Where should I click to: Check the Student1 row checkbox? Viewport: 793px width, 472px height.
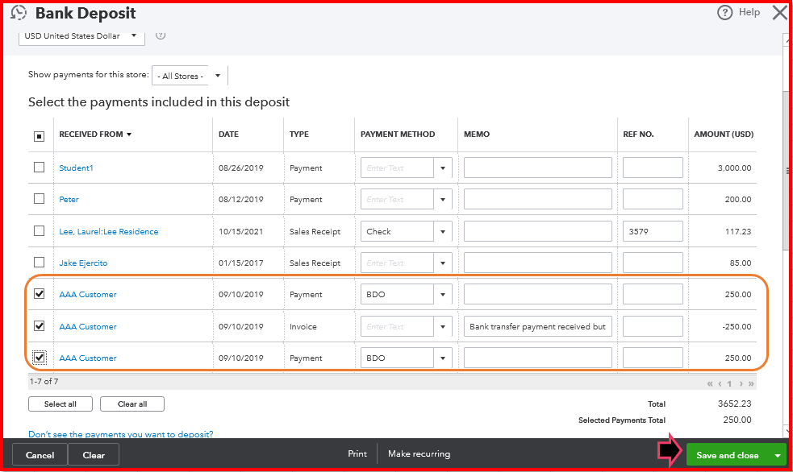coord(39,167)
